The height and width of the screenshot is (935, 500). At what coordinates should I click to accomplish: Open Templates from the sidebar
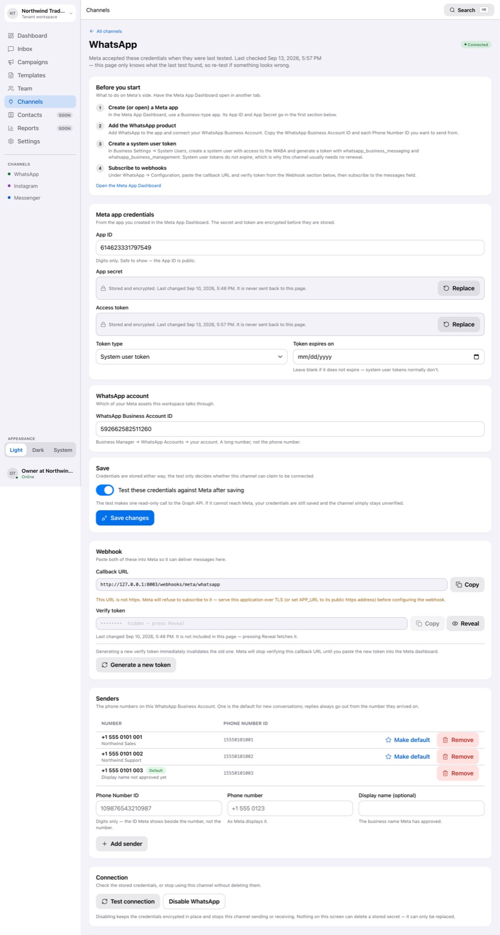coord(40,75)
